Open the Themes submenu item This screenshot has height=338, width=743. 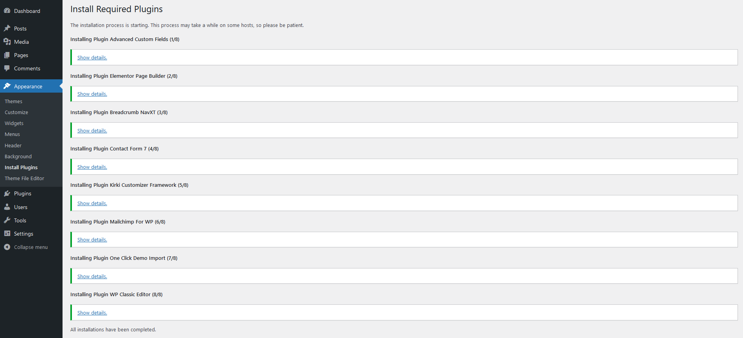click(13, 101)
